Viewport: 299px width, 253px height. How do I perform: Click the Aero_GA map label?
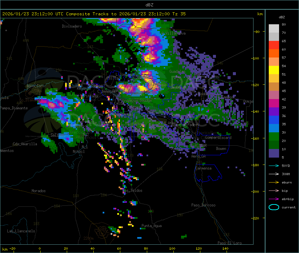[x=199, y=157]
